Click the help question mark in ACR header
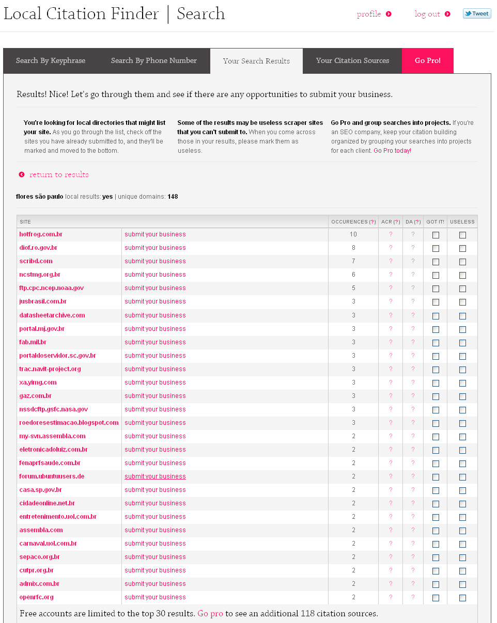 point(397,222)
